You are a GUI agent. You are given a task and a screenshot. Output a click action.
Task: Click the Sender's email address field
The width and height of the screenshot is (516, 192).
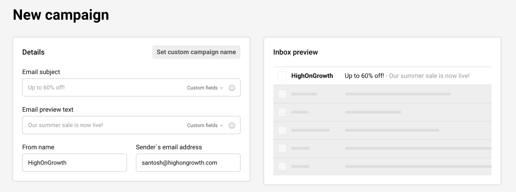pyautogui.click(x=188, y=163)
